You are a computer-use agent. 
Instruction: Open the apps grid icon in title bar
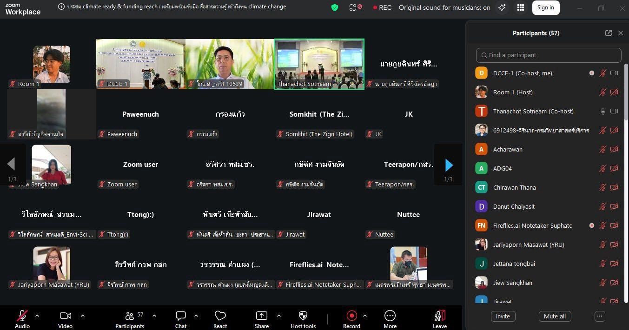tap(521, 7)
